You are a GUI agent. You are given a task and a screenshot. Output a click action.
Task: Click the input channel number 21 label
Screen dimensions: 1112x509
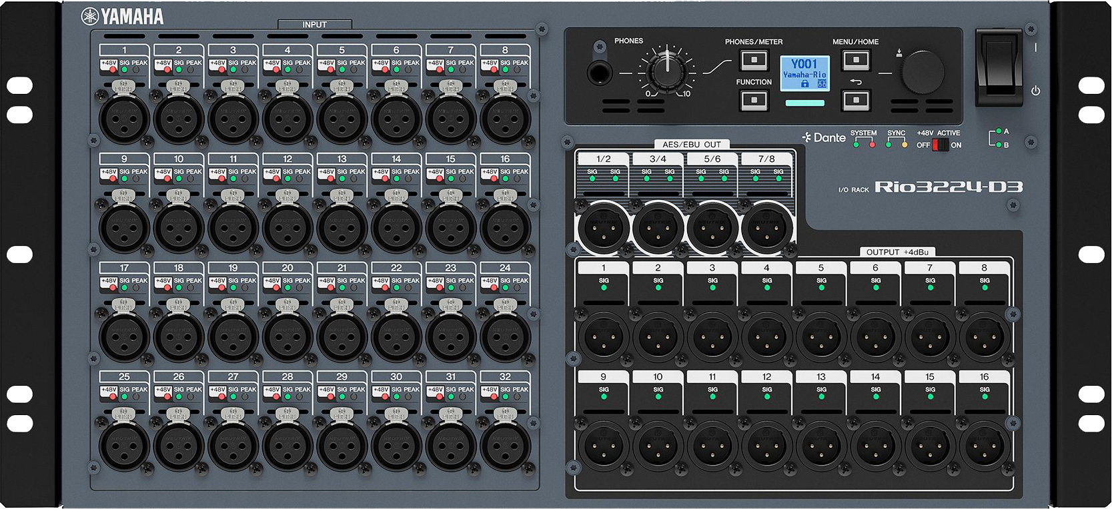point(342,268)
